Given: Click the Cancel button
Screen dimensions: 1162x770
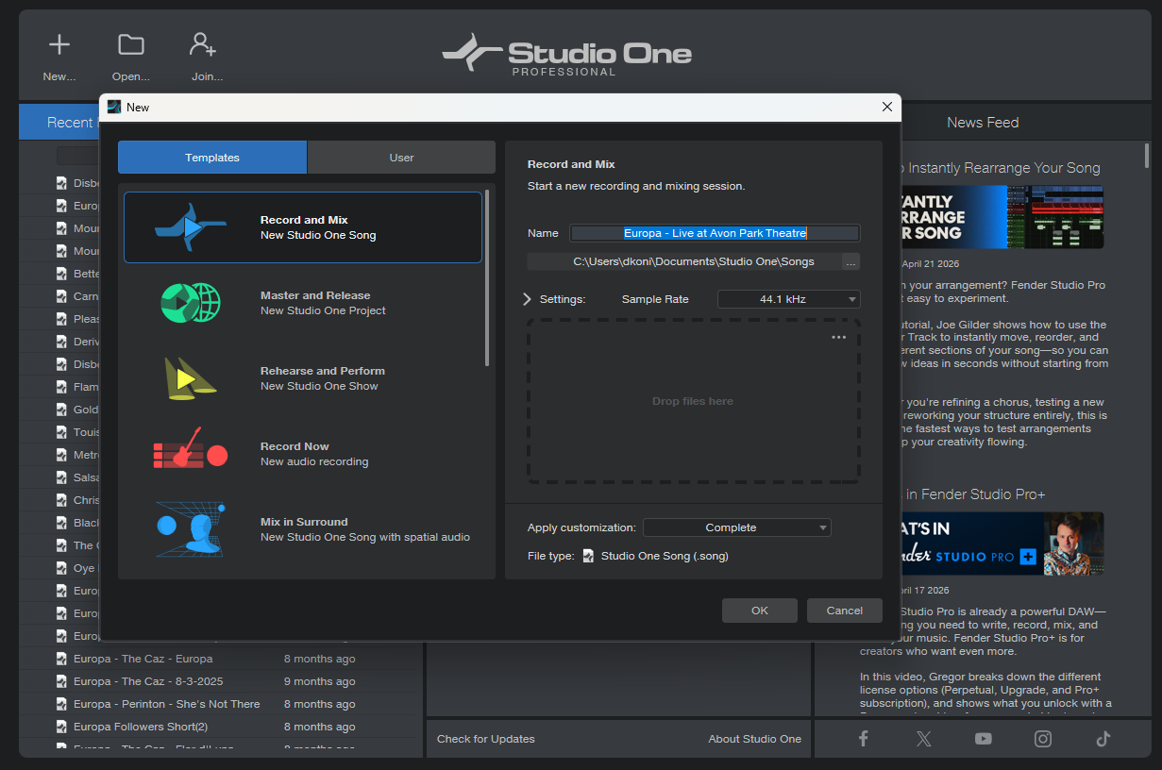Looking at the screenshot, I should pos(845,611).
